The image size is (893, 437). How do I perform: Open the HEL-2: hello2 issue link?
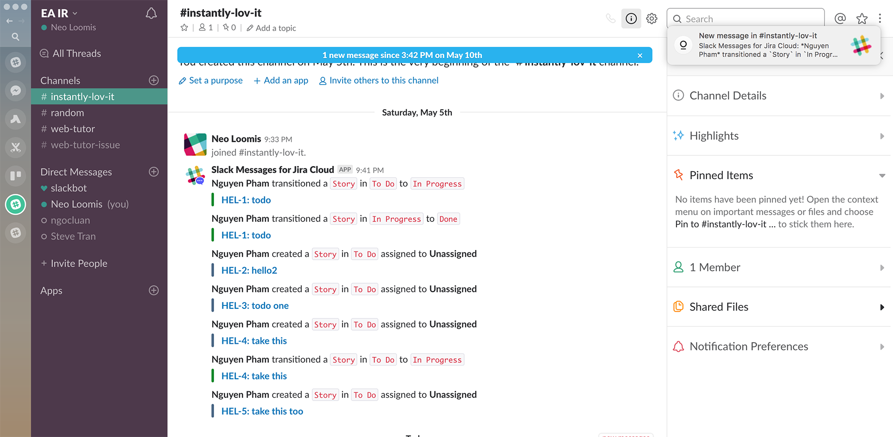(249, 270)
